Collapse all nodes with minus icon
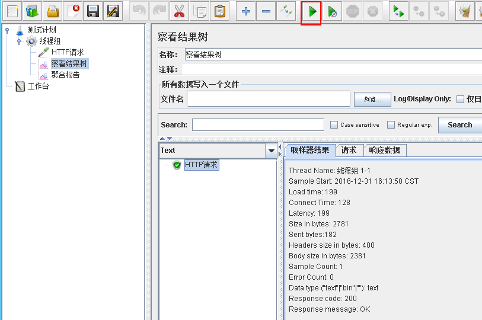 click(x=266, y=11)
